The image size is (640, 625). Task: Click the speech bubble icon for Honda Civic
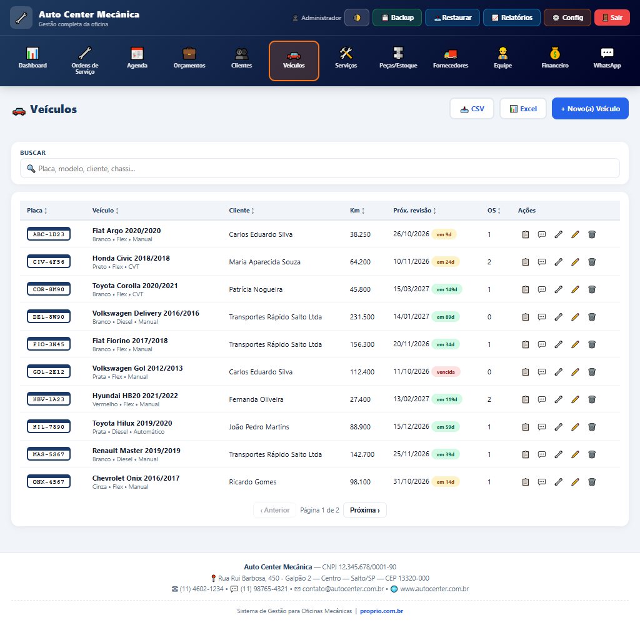tap(542, 262)
